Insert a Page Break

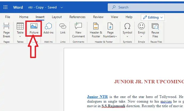coord(6,30)
